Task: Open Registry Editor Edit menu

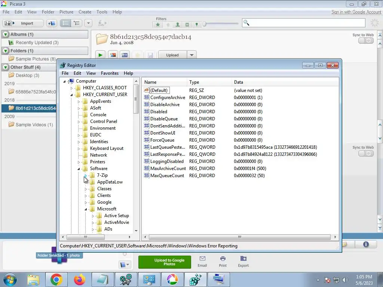Action: 77,73
